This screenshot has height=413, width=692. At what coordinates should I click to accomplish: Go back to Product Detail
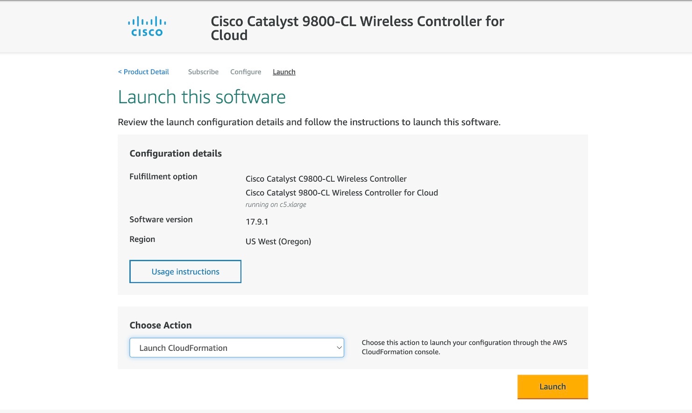144,72
